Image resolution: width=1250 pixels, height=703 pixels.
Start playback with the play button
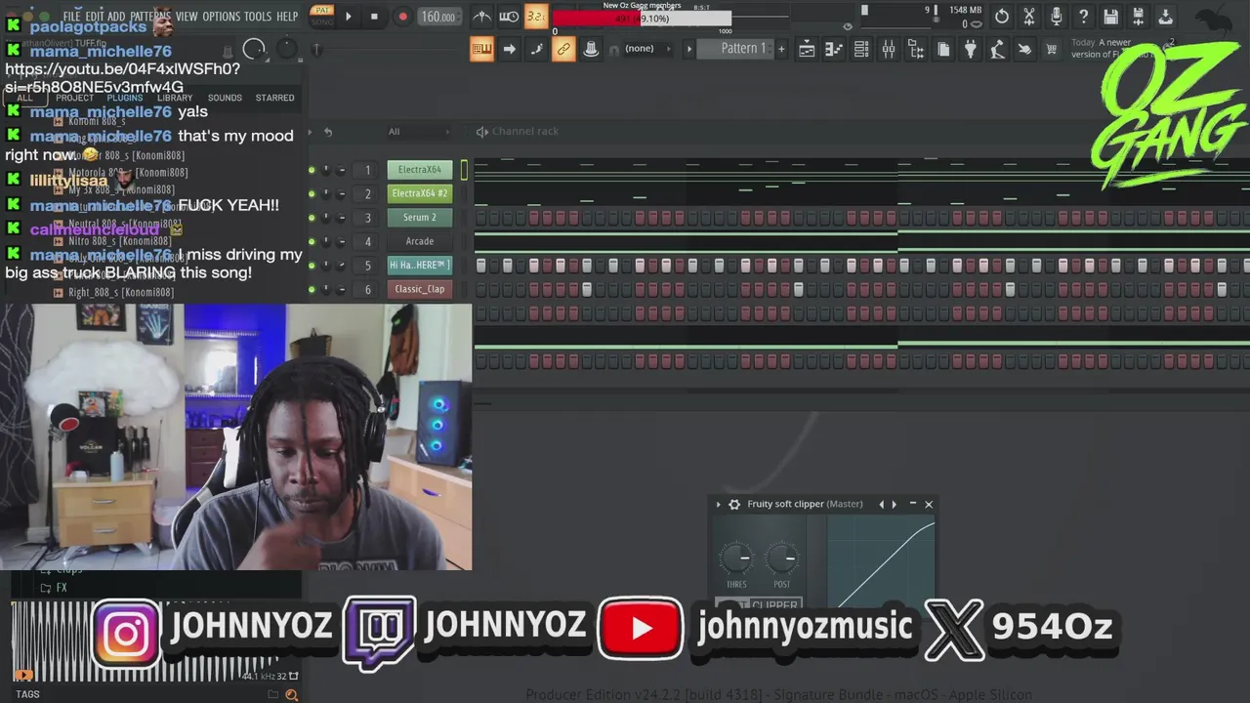pyautogui.click(x=349, y=17)
